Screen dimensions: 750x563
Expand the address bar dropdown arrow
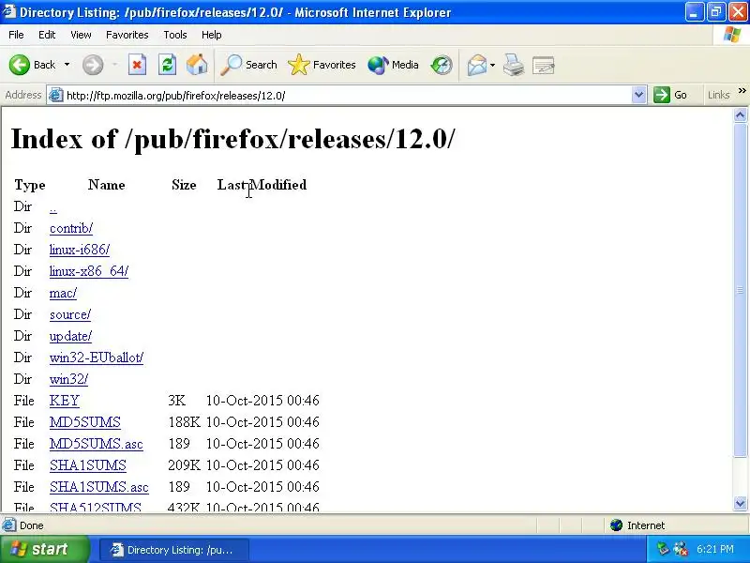point(638,96)
